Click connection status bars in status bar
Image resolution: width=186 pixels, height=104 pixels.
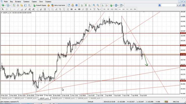(x=166, y=102)
